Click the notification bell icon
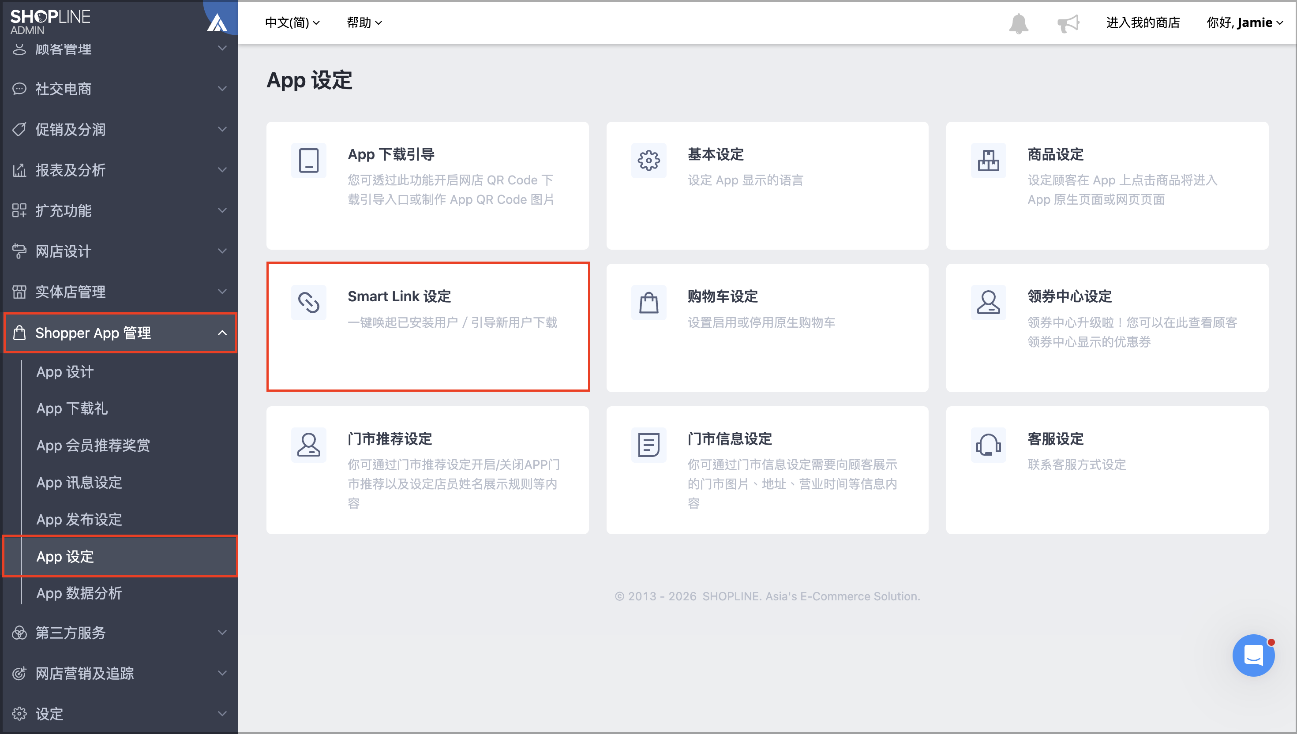The width and height of the screenshot is (1297, 734). (x=1018, y=23)
